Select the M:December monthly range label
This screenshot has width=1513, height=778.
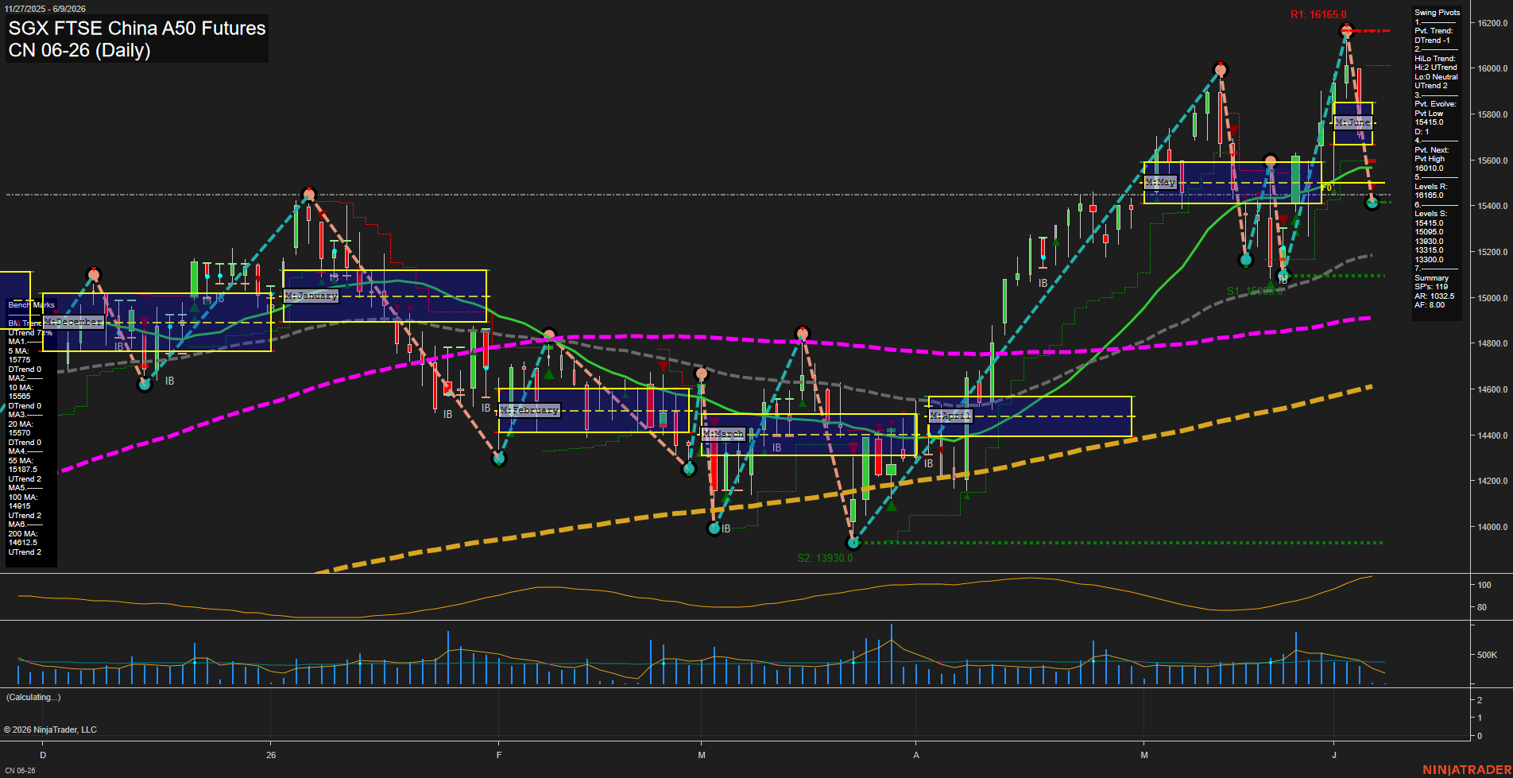point(74,322)
